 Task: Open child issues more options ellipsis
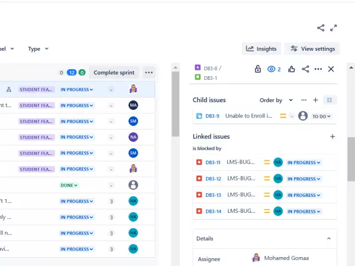(304, 100)
